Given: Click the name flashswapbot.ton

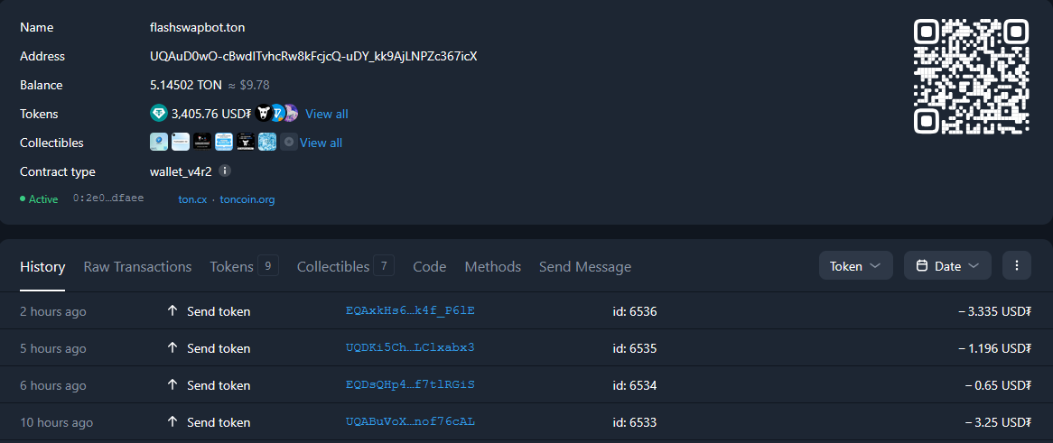Looking at the screenshot, I should click(x=198, y=28).
